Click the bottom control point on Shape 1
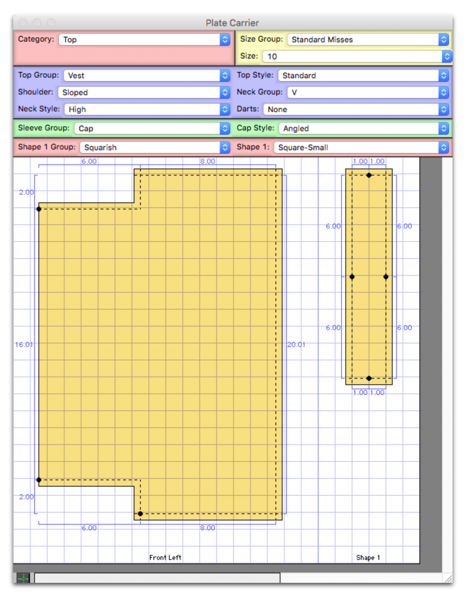Screen dimensions: 466x598 click(369, 378)
